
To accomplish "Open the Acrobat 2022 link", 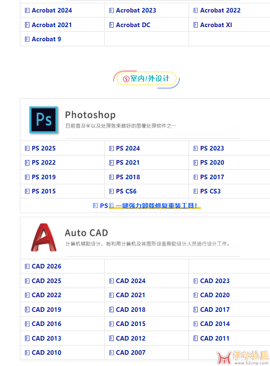I will [220, 10].
